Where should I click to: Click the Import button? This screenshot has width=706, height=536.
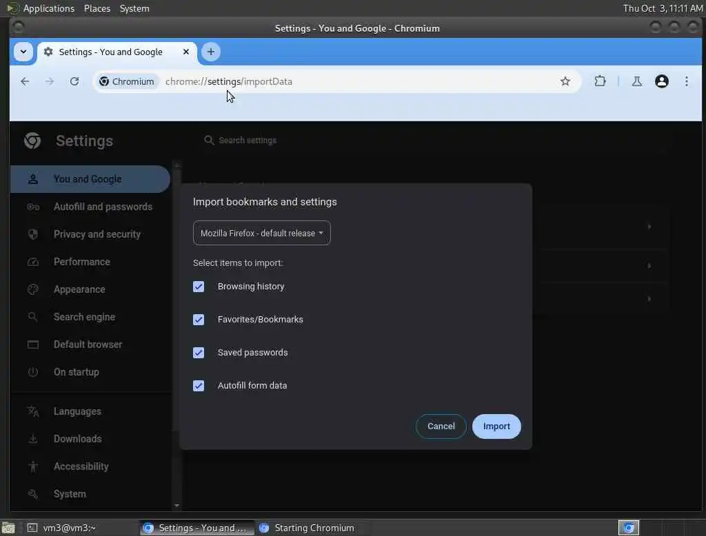click(496, 426)
